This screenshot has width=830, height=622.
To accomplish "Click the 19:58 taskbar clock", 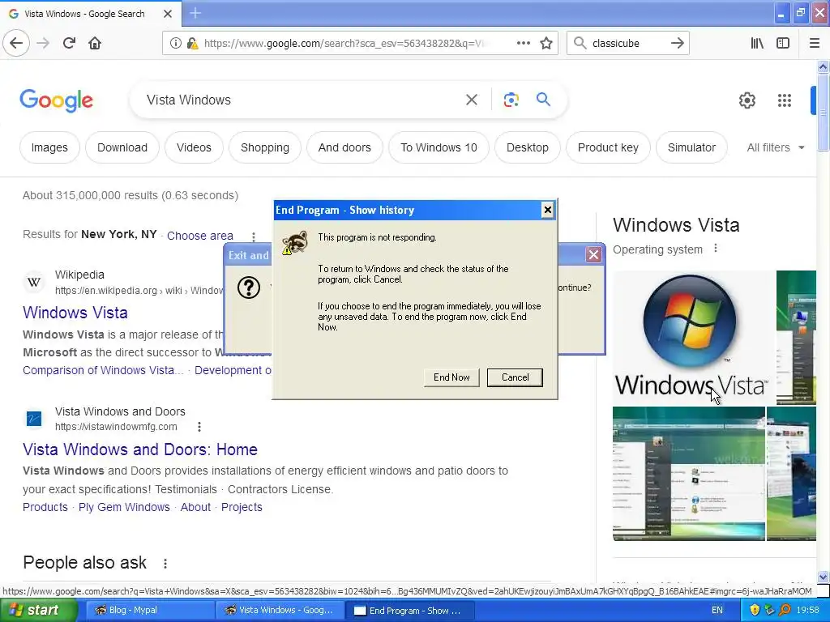I will pos(807,610).
